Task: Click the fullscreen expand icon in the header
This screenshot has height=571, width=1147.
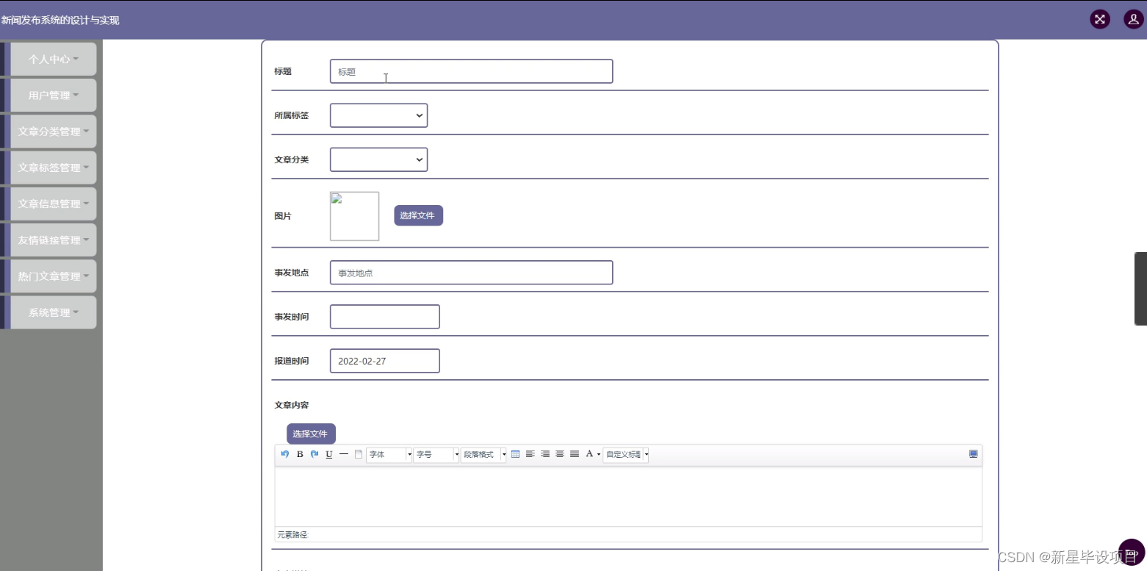Action: point(1099,19)
